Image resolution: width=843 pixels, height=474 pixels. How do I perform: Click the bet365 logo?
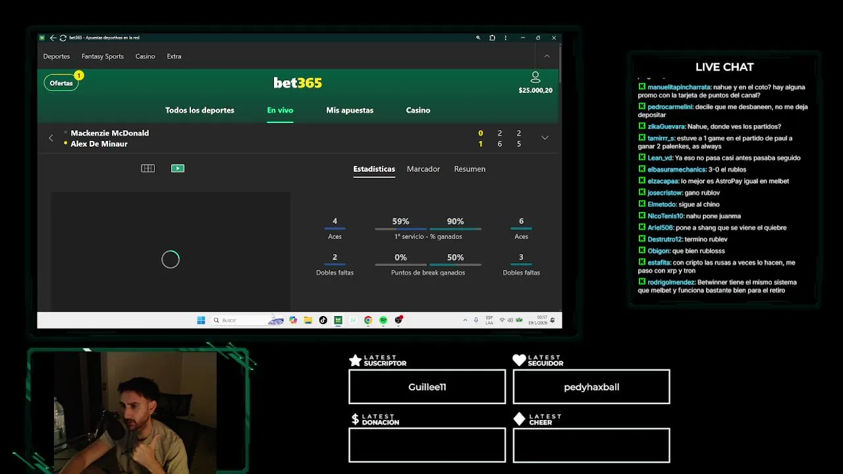(x=298, y=82)
